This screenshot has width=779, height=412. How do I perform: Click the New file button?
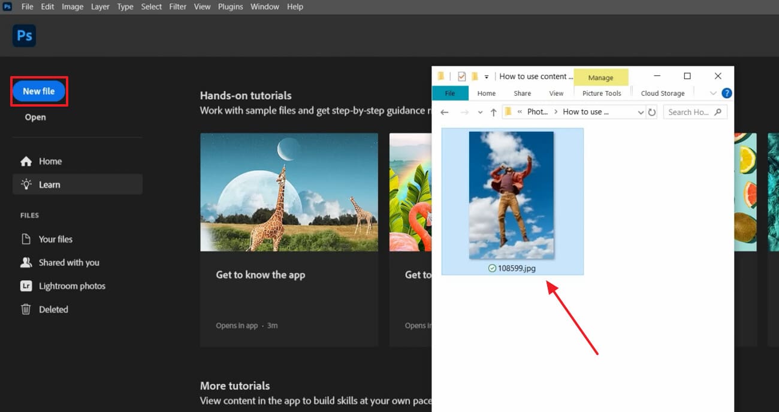pos(38,90)
